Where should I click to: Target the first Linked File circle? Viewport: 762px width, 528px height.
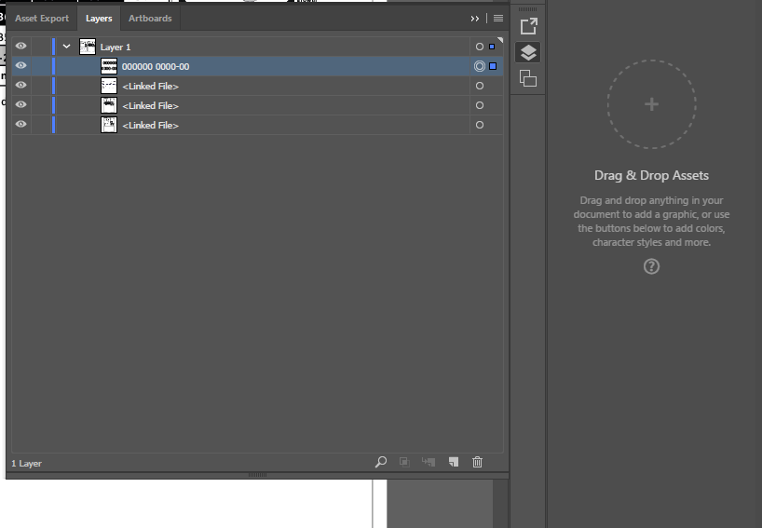(480, 86)
